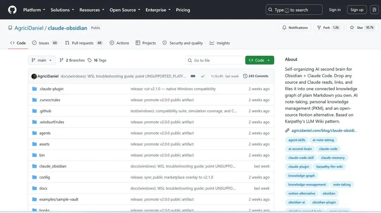The width and height of the screenshot is (381, 213).
Task: Open the Projects tab
Action: [x=146, y=43]
